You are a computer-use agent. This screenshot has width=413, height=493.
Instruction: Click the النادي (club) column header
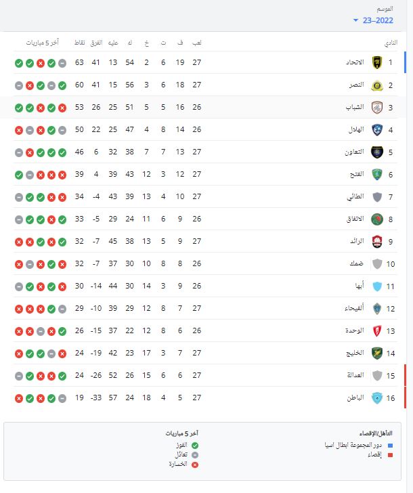(391, 43)
